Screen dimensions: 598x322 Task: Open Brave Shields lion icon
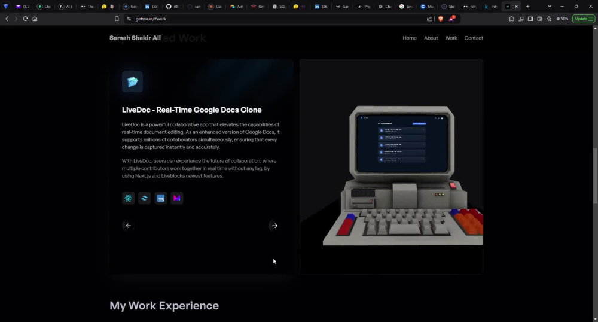click(x=441, y=19)
